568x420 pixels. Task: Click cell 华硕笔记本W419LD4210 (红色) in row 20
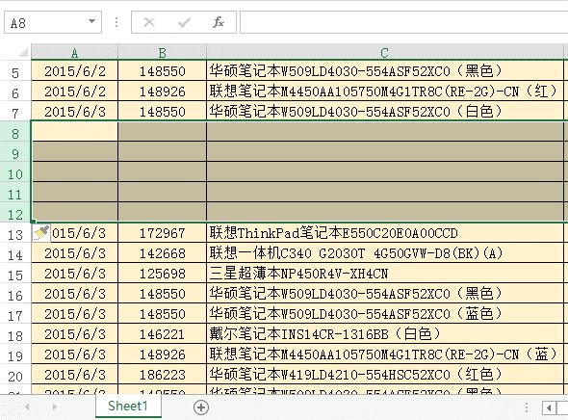click(x=385, y=375)
